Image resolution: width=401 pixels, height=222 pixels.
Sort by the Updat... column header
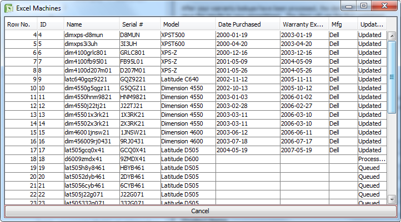point(372,24)
